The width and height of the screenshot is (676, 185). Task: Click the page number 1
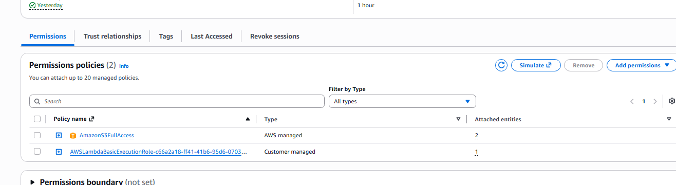[x=644, y=101]
